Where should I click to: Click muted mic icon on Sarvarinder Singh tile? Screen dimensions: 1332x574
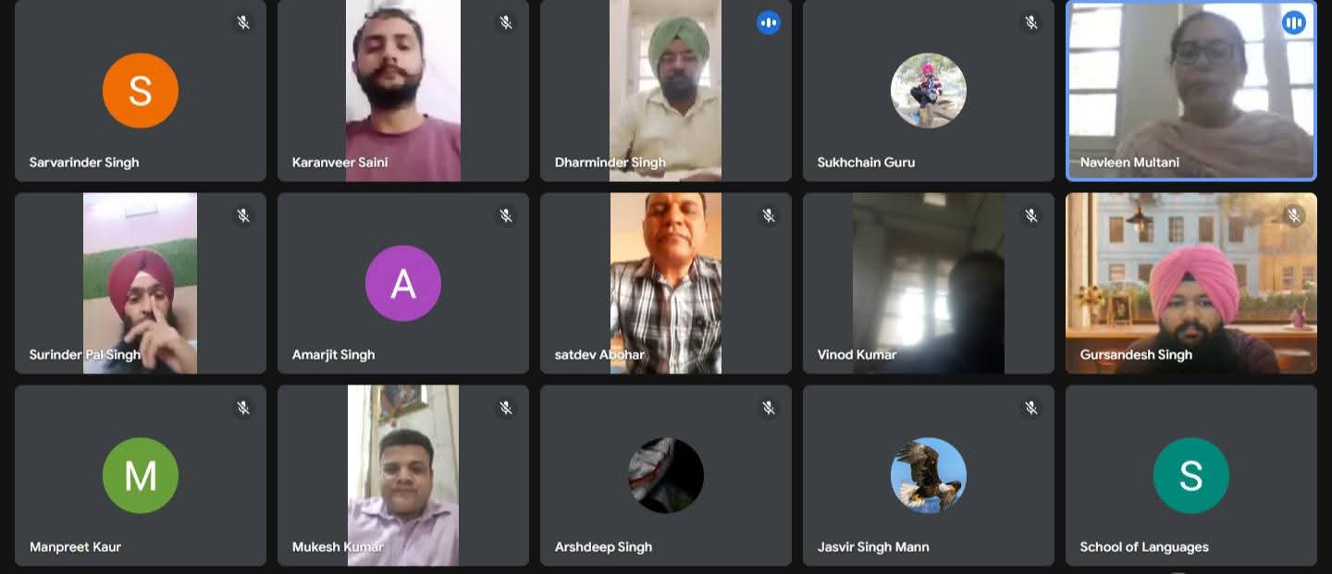(243, 23)
